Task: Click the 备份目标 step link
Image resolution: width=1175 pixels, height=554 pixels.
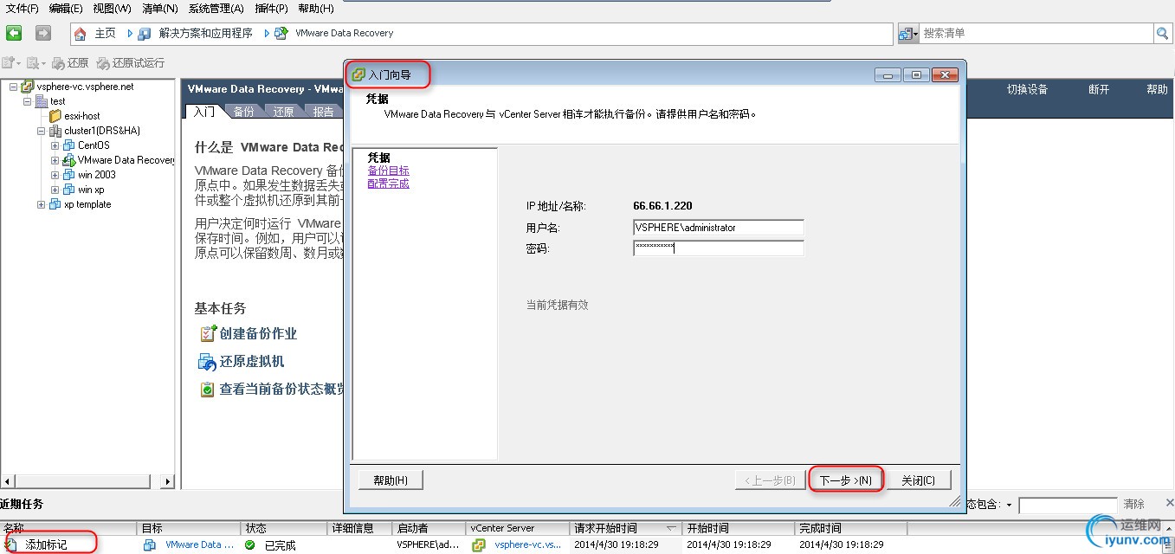Action: (x=388, y=171)
